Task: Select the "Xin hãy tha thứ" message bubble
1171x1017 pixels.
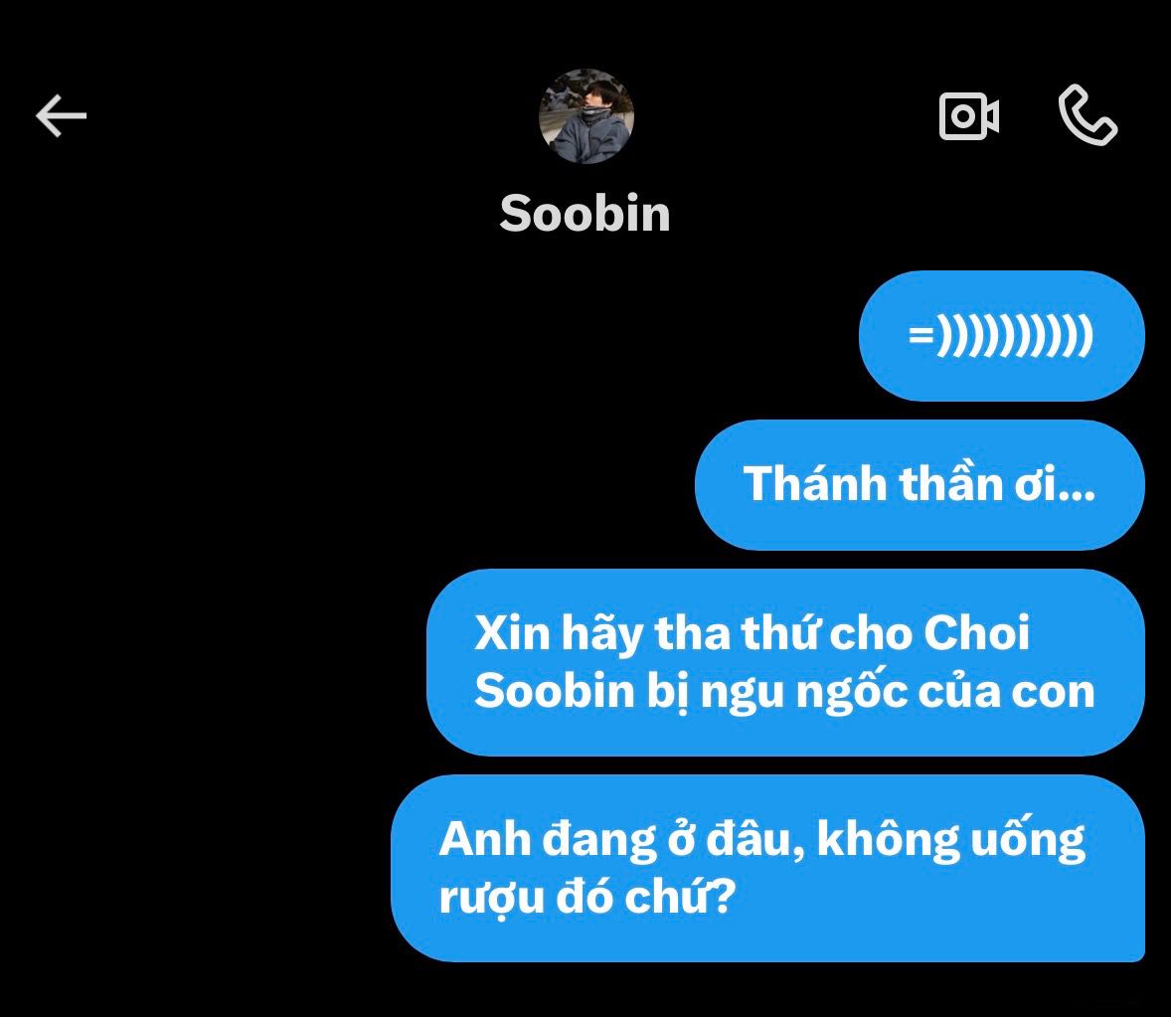Action: pyautogui.click(x=785, y=662)
